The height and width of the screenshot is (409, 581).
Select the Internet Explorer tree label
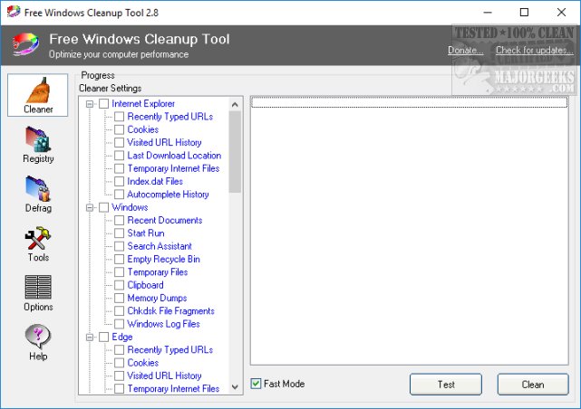click(x=143, y=103)
